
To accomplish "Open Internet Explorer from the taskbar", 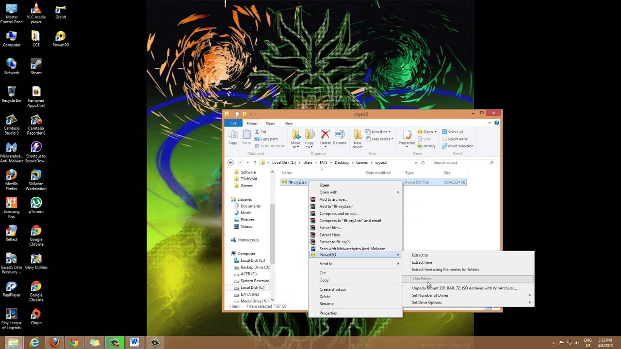I will pyautogui.click(x=34, y=343).
